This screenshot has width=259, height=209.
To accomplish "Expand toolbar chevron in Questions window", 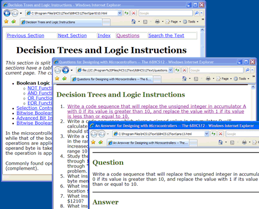I will coord(253,76).
